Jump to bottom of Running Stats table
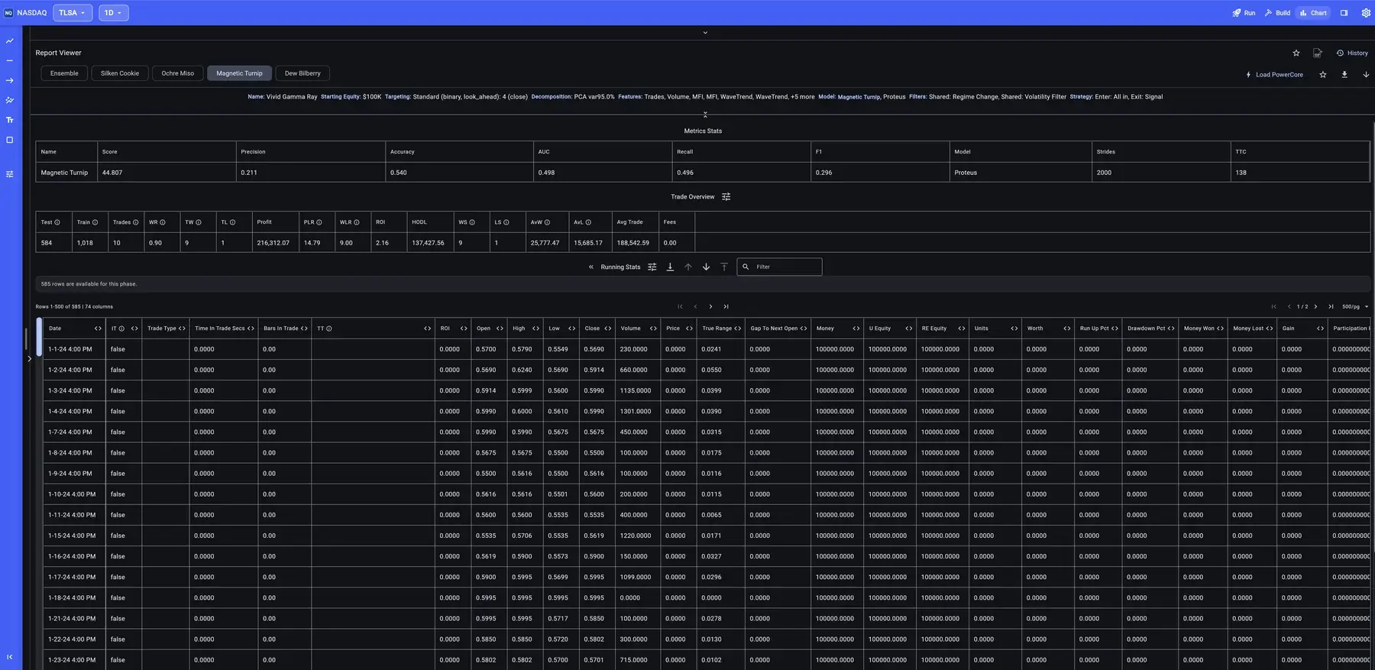The height and width of the screenshot is (670, 1375). [x=670, y=267]
